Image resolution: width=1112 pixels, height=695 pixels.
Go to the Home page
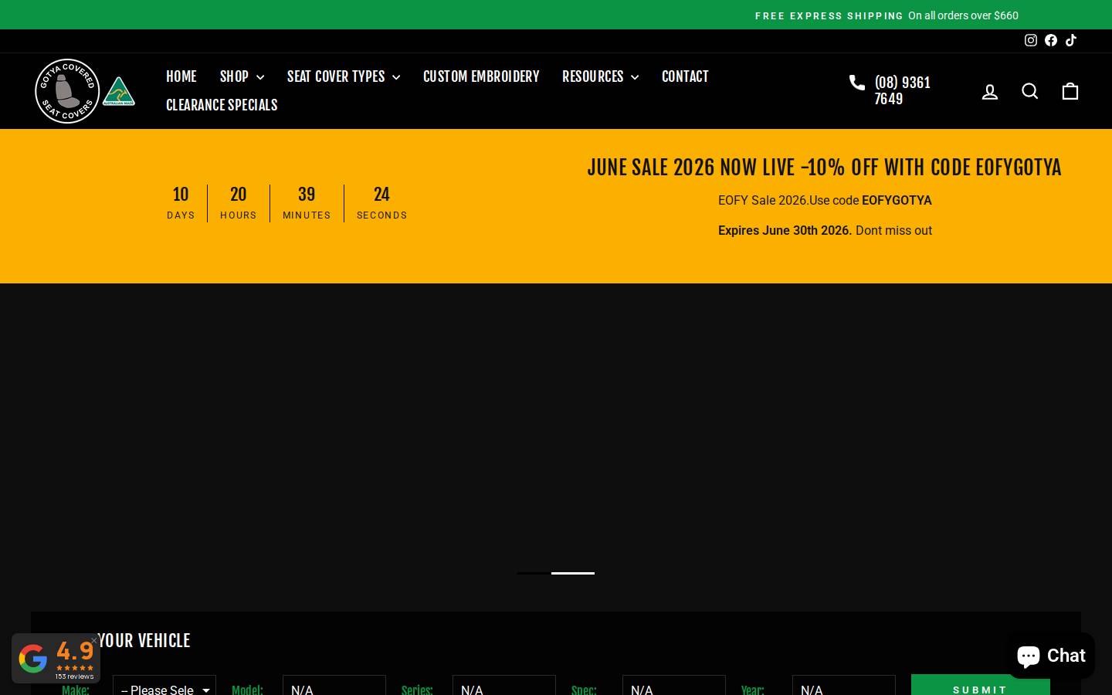pyautogui.click(x=181, y=76)
